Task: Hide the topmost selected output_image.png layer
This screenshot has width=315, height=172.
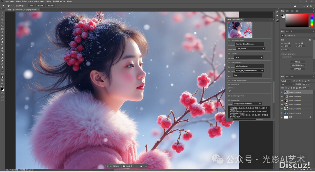Action: 282,92
